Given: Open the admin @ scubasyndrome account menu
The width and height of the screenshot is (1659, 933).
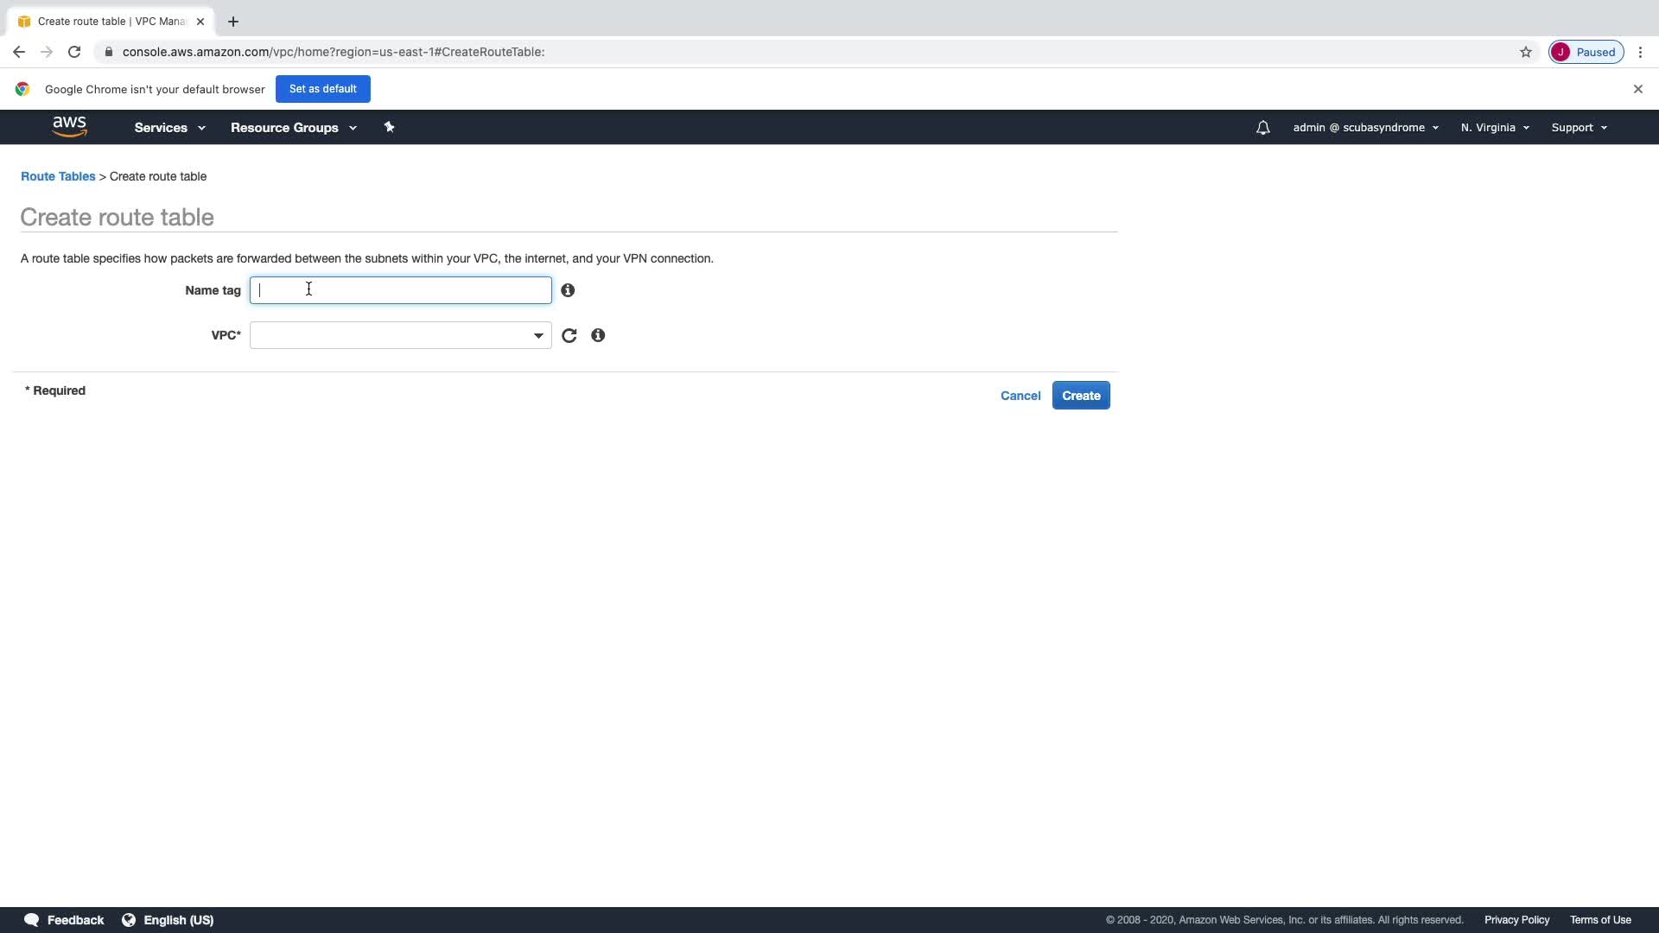Looking at the screenshot, I should coord(1365,128).
